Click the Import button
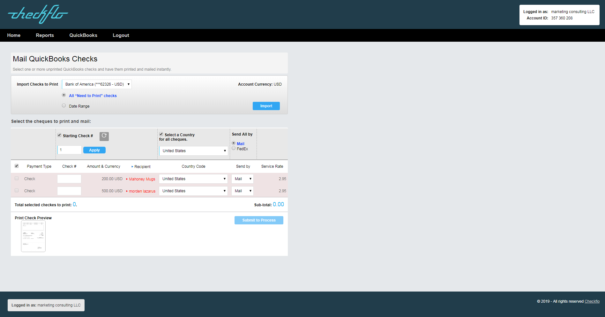 (x=266, y=106)
